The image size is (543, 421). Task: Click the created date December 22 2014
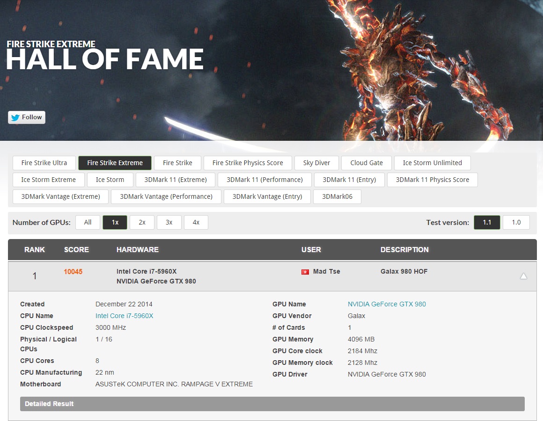(124, 304)
